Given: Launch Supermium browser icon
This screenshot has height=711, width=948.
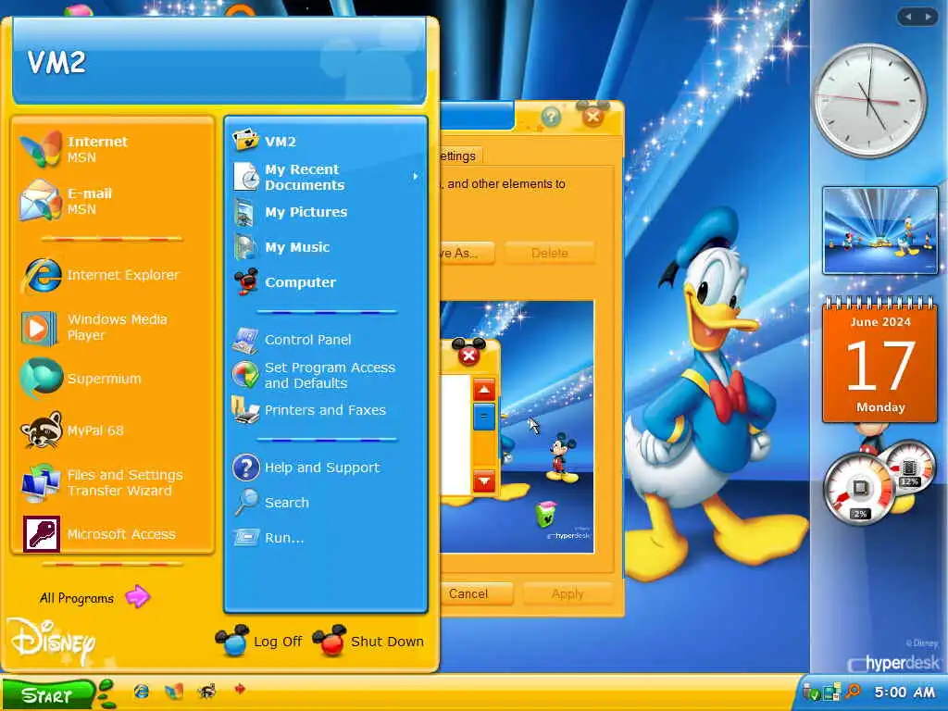Looking at the screenshot, I should tap(41, 378).
